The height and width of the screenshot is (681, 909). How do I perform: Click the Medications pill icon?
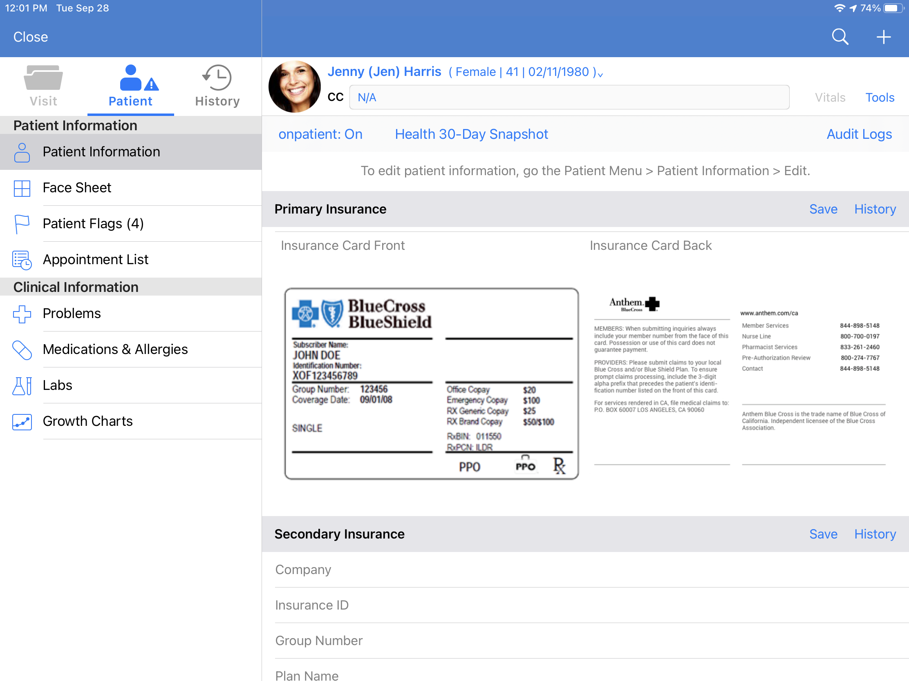coord(22,350)
